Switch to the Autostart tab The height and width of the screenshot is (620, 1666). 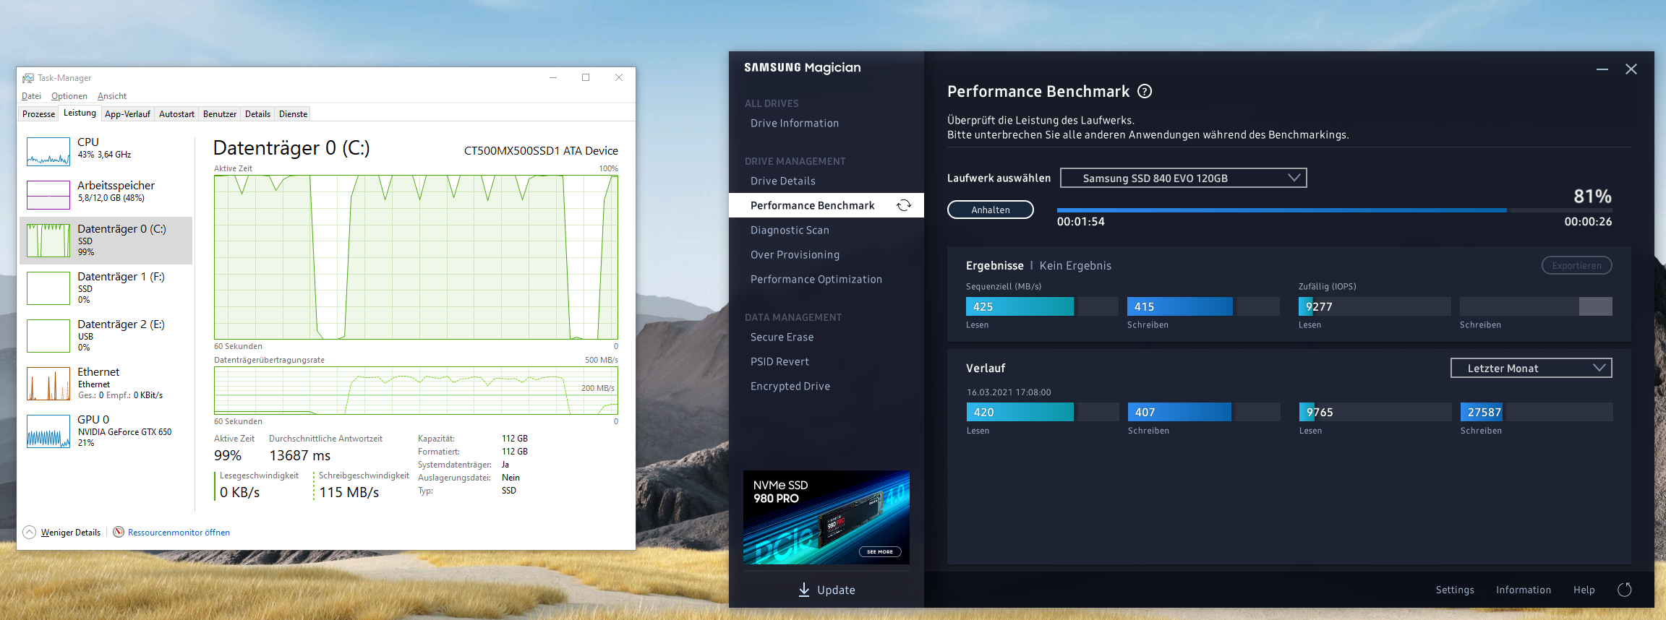176,114
